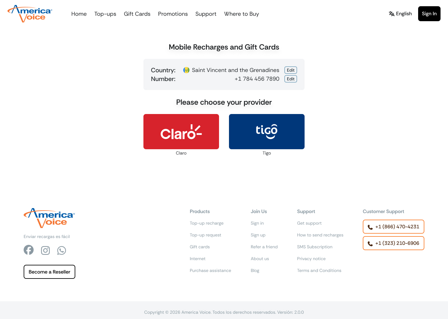Click the Please choose your provider heading

(x=224, y=102)
